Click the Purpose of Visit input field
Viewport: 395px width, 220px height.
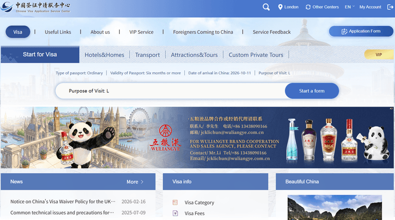click(170, 91)
